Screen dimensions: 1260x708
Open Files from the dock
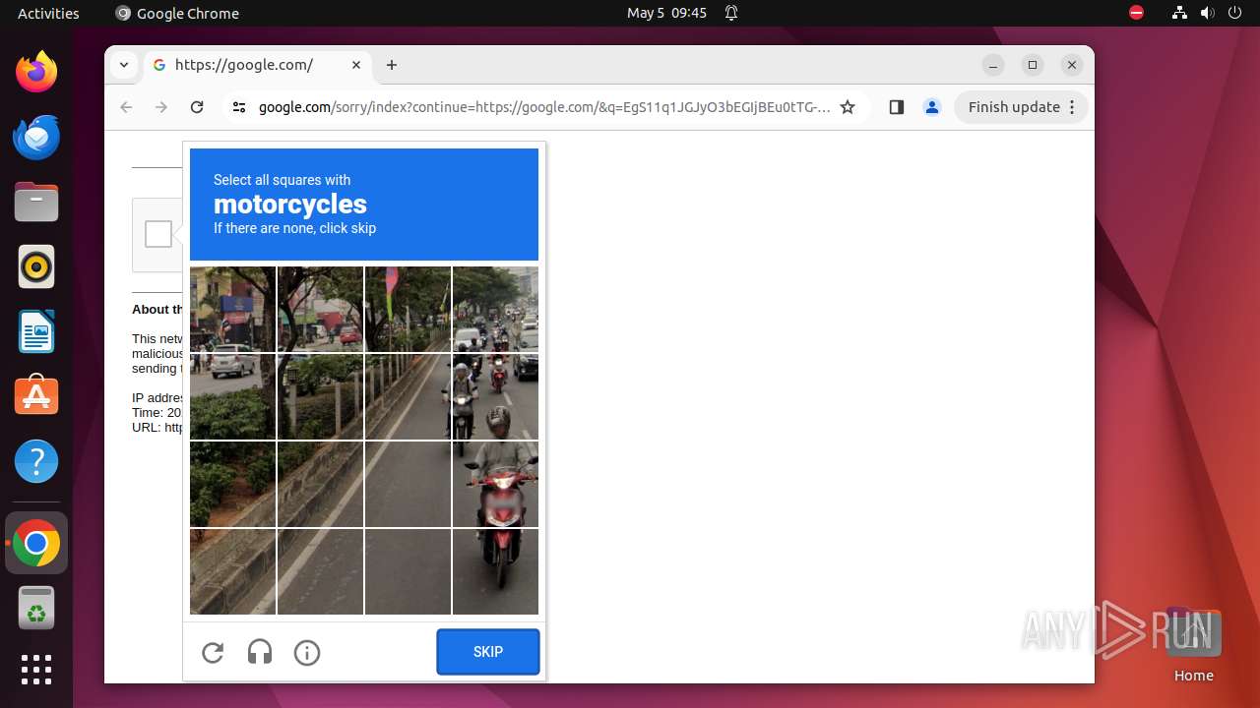36,202
